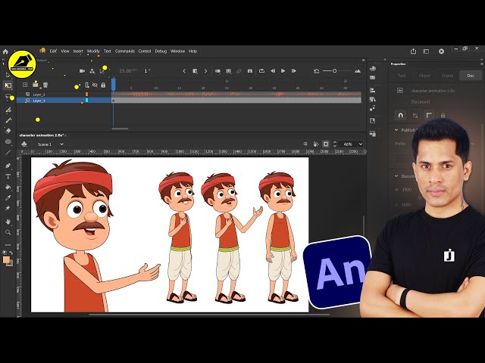485x363 pixels.
Task: Click the layer parenting view icon
Action: click(92, 71)
